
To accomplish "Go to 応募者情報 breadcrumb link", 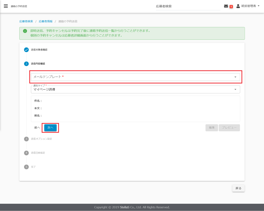I will [46, 21].
